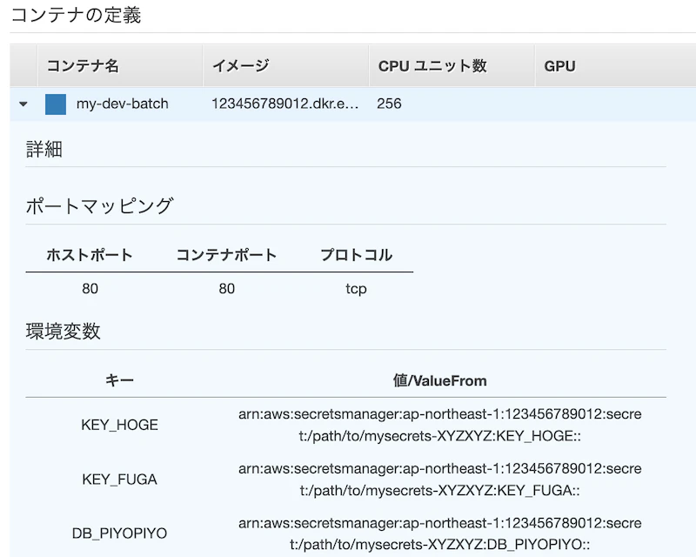Click the ホストポート column header
This screenshot has width=696, height=557.
coord(90,255)
